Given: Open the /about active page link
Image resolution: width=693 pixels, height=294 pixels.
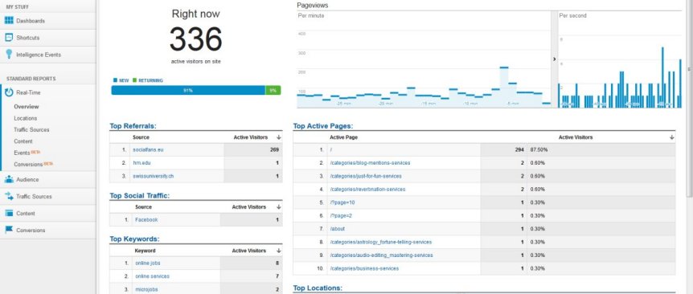Looking at the screenshot, I should point(337,229).
